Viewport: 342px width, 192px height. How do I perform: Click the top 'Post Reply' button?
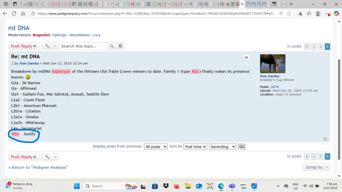tap(24, 46)
